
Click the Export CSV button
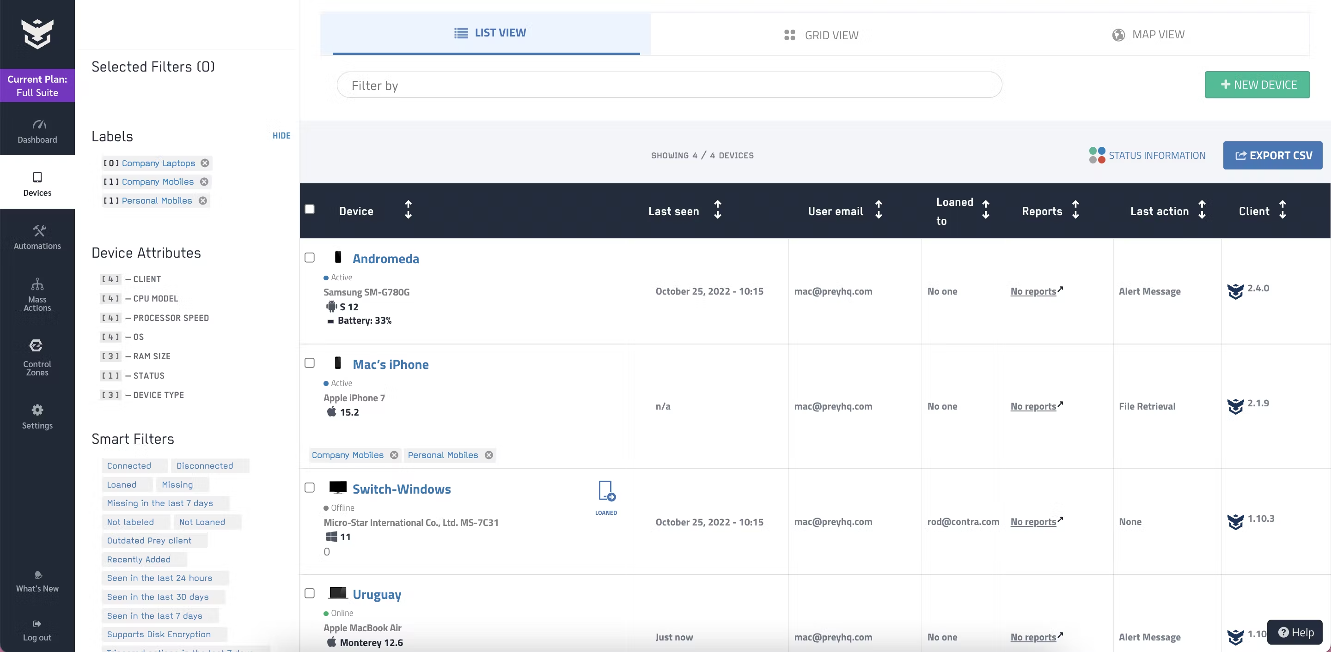coord(1272,156)
